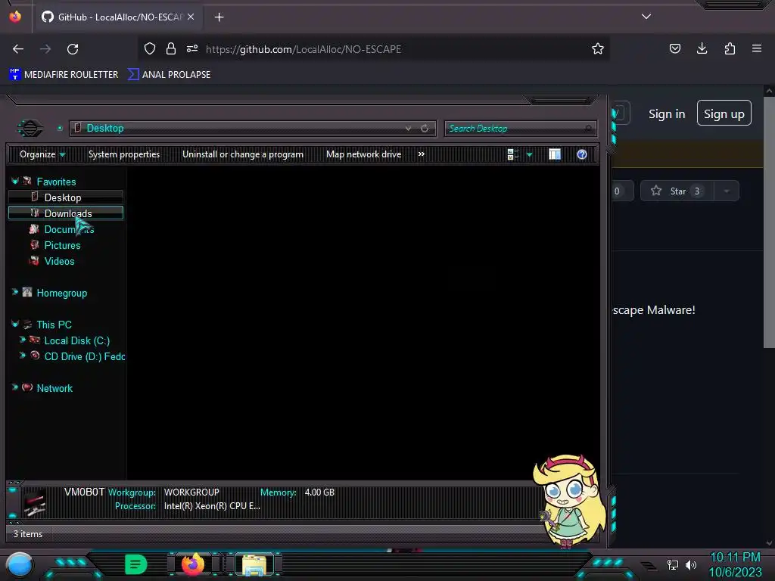Viewport: 775px width, 581px height.
Task: Select Desktop under Favorites
Action: [x=65, y=197]
